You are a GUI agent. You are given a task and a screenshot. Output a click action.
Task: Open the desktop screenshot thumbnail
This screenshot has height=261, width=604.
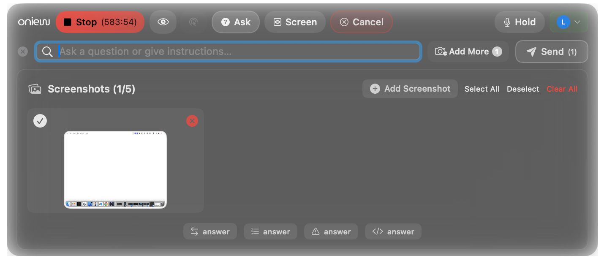pyautogui.click(x=115, y=169)
